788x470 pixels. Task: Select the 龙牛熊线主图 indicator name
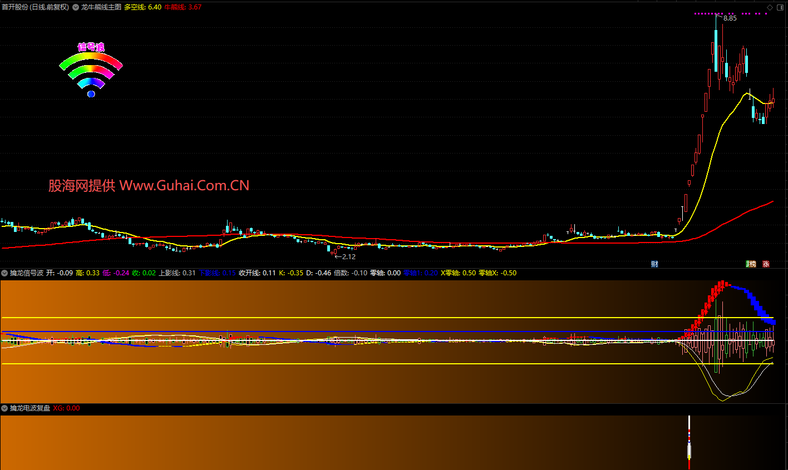(x=101, y=7)
